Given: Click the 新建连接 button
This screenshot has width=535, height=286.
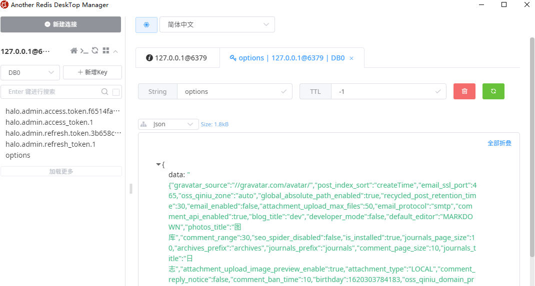Looking at the screenshot, I should tap(60, 24).
